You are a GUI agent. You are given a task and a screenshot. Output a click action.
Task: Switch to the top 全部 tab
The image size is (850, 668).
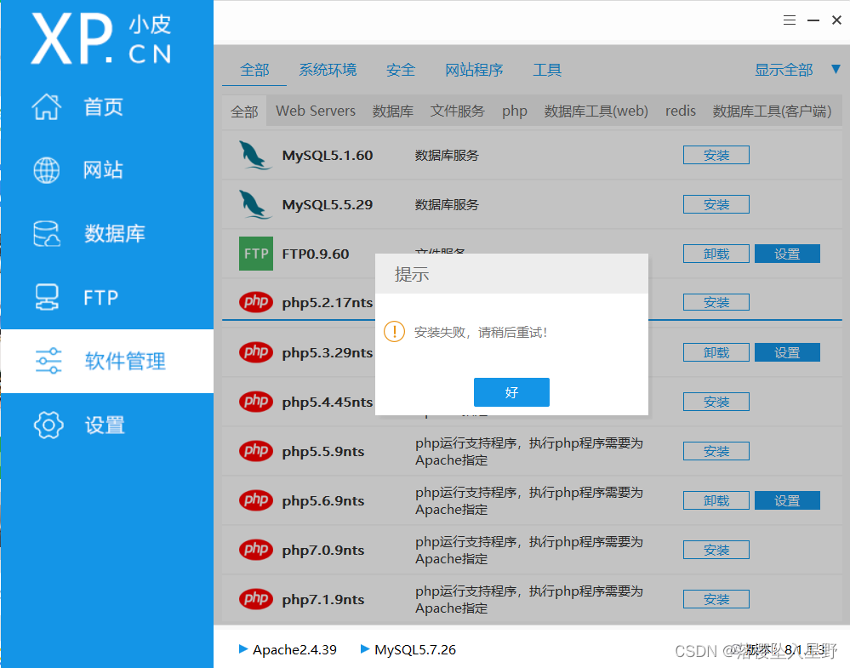click(254, 70)
